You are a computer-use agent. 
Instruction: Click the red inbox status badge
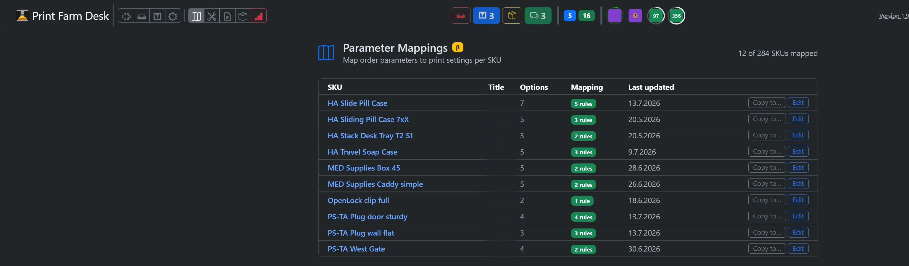point(460,15)
